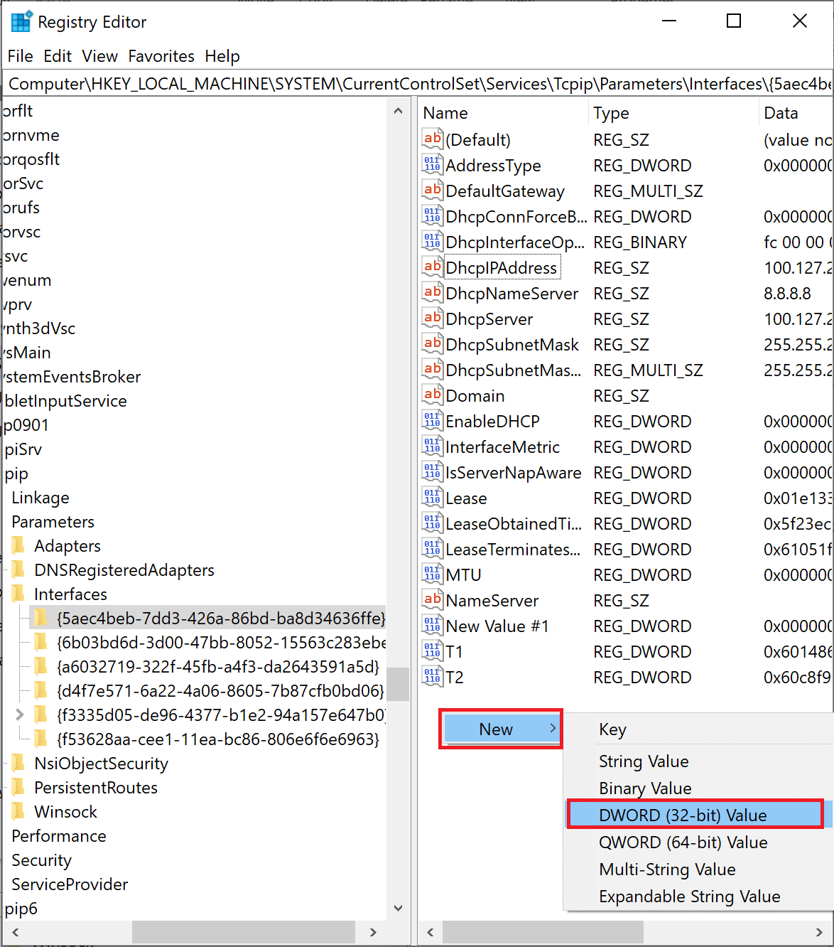Click the ab string icon beside DhcpIPAddress
The height and width of the screenshot is (947, 834).
tap(432, 267)
